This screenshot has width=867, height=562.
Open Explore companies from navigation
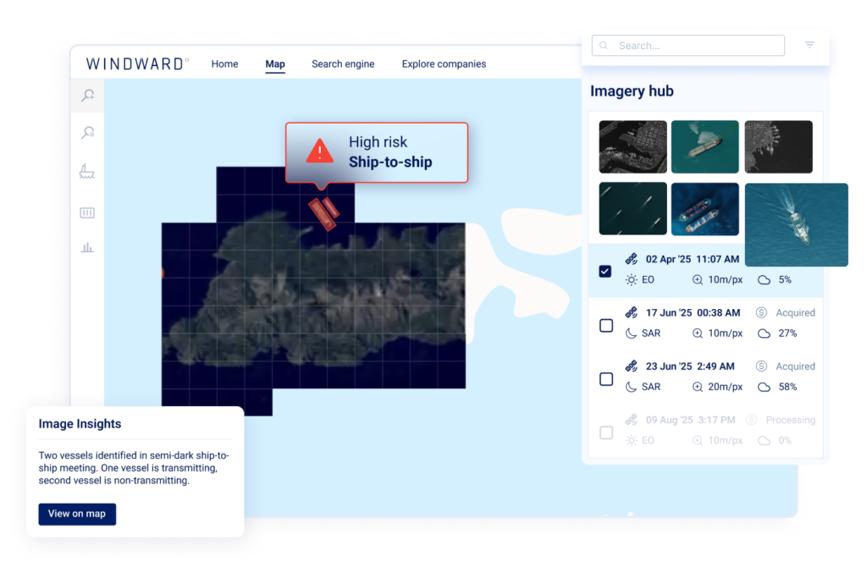tap(444, 63)
